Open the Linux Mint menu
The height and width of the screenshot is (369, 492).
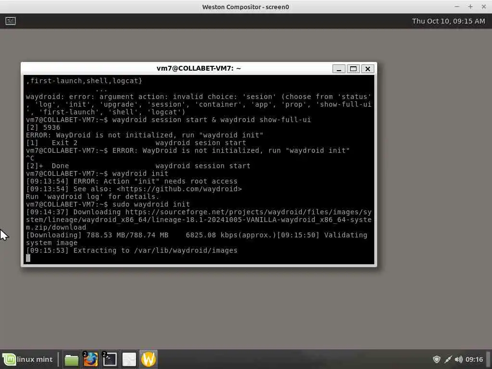(27, 359)
